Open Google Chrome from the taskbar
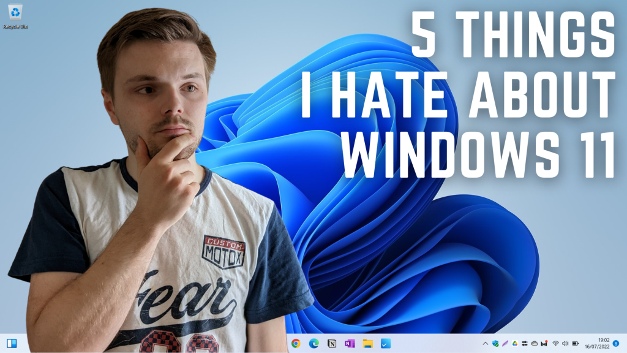627x353 pixels. pos(295,344)
